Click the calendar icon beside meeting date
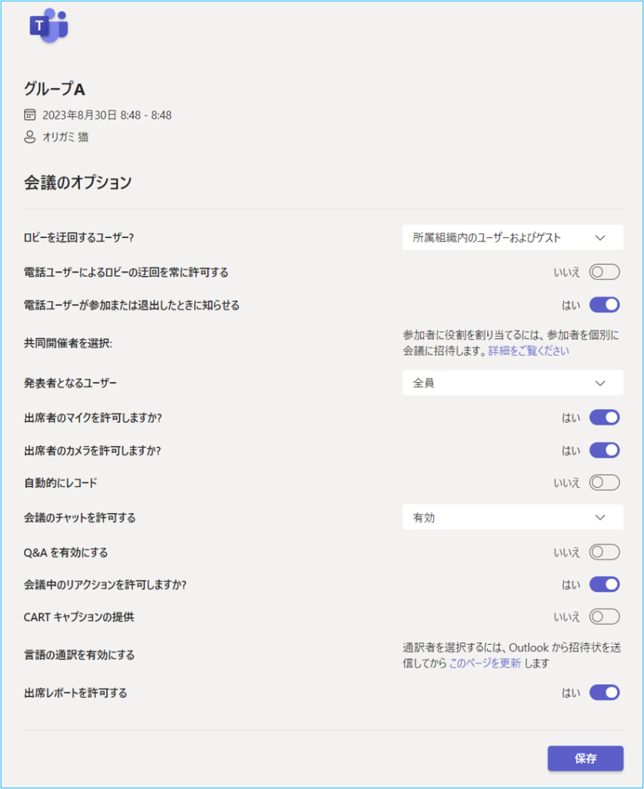 pyautogui.click(x=30, y=116)
